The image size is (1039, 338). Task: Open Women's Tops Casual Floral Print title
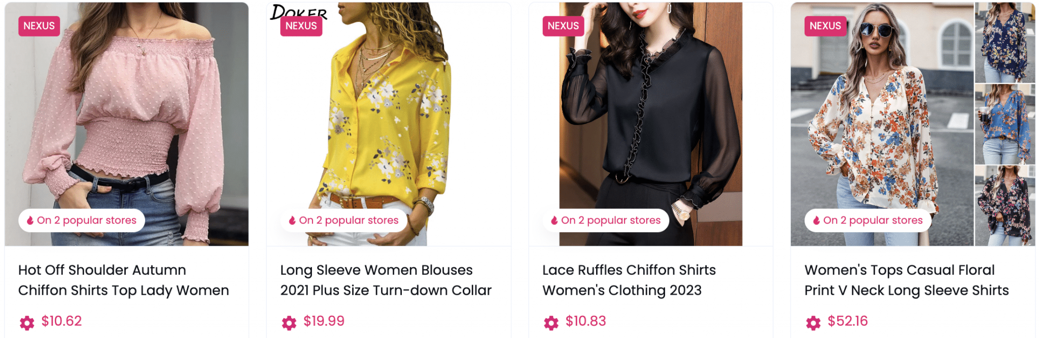(x=907, y=280)
